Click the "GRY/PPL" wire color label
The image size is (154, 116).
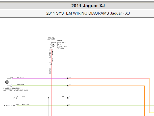point(20,77)
